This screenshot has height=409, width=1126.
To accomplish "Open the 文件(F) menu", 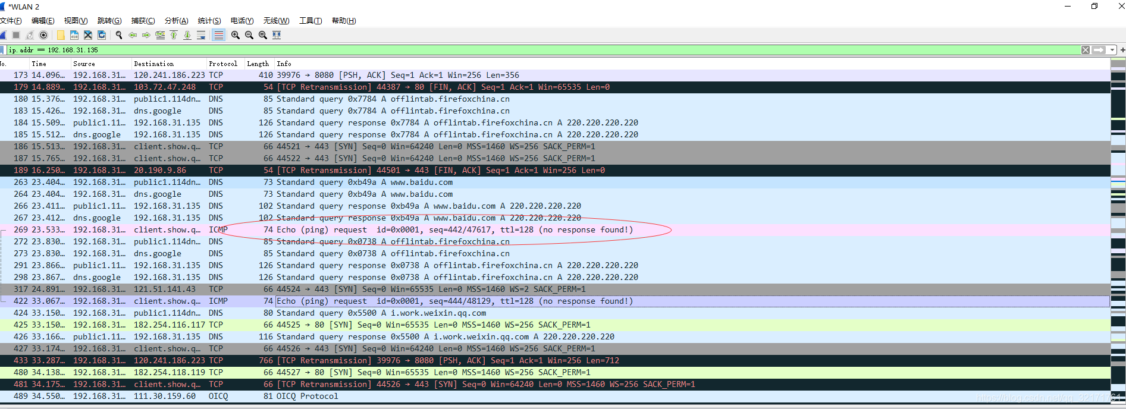I will (11, 21).
